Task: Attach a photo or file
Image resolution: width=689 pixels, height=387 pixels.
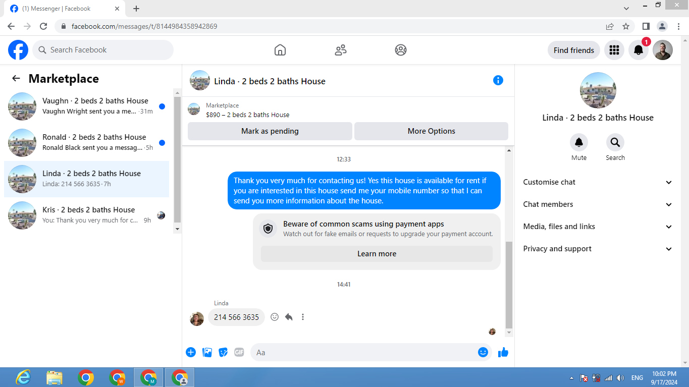Action: coord(207,352)
